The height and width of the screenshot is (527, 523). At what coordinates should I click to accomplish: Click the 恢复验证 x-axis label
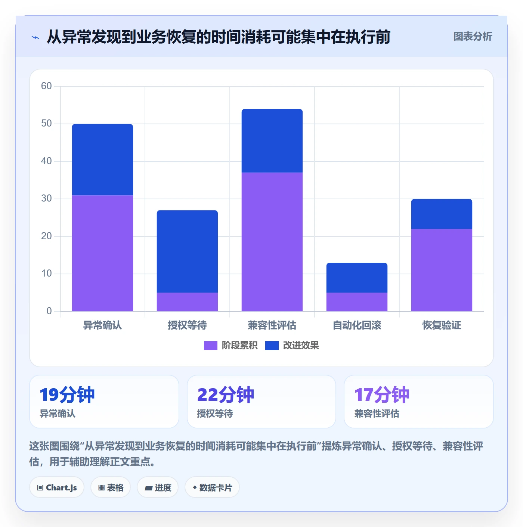tap(442, 325)
